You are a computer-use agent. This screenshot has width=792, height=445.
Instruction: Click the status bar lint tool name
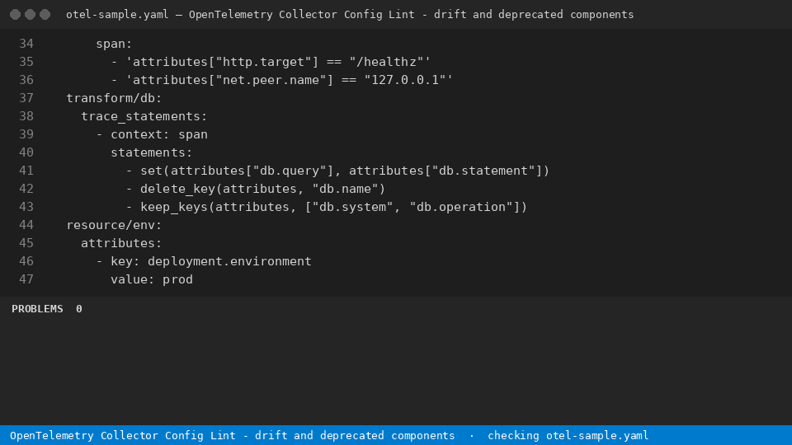(x=233, y=435)
